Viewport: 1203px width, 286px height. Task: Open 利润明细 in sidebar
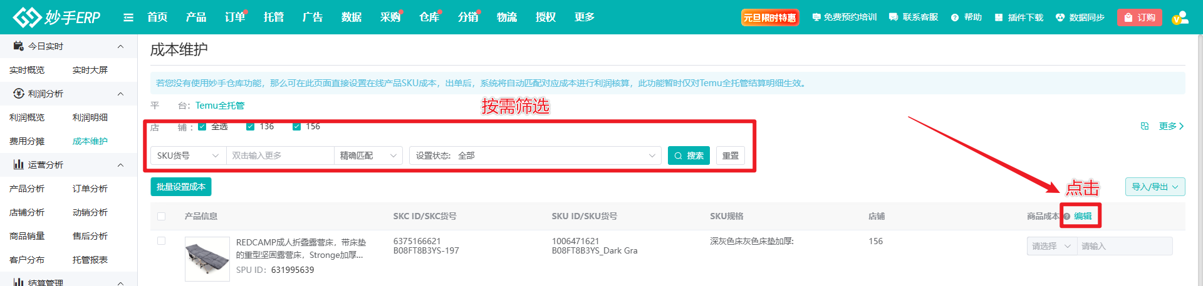90,117
